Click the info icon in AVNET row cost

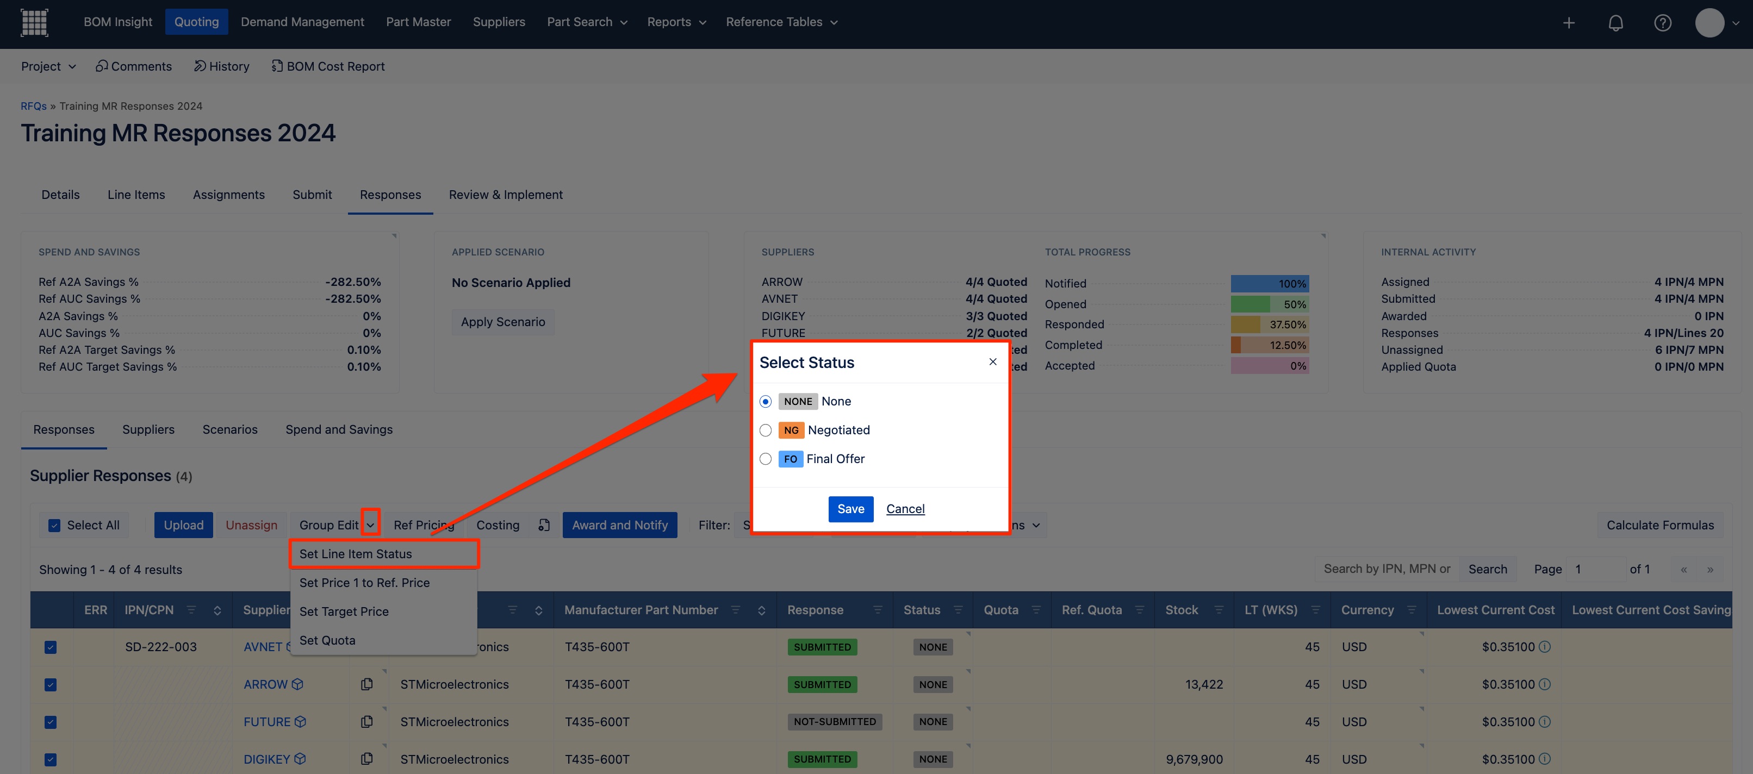coord(1545,647)
